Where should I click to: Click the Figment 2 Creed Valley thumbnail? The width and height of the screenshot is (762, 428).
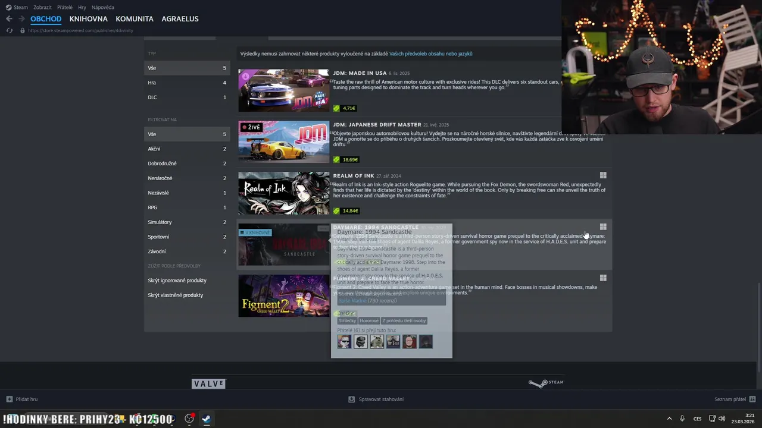283,295
